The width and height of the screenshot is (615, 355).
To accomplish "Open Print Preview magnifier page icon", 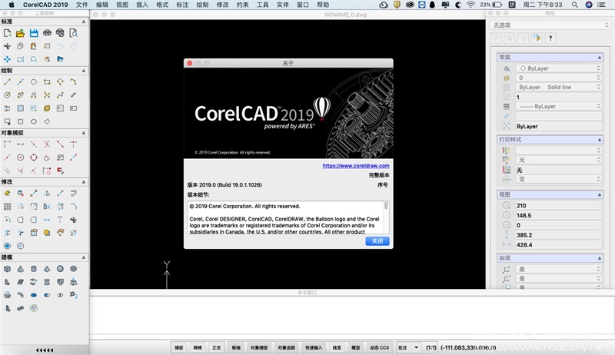I will [x=73, y=33].
